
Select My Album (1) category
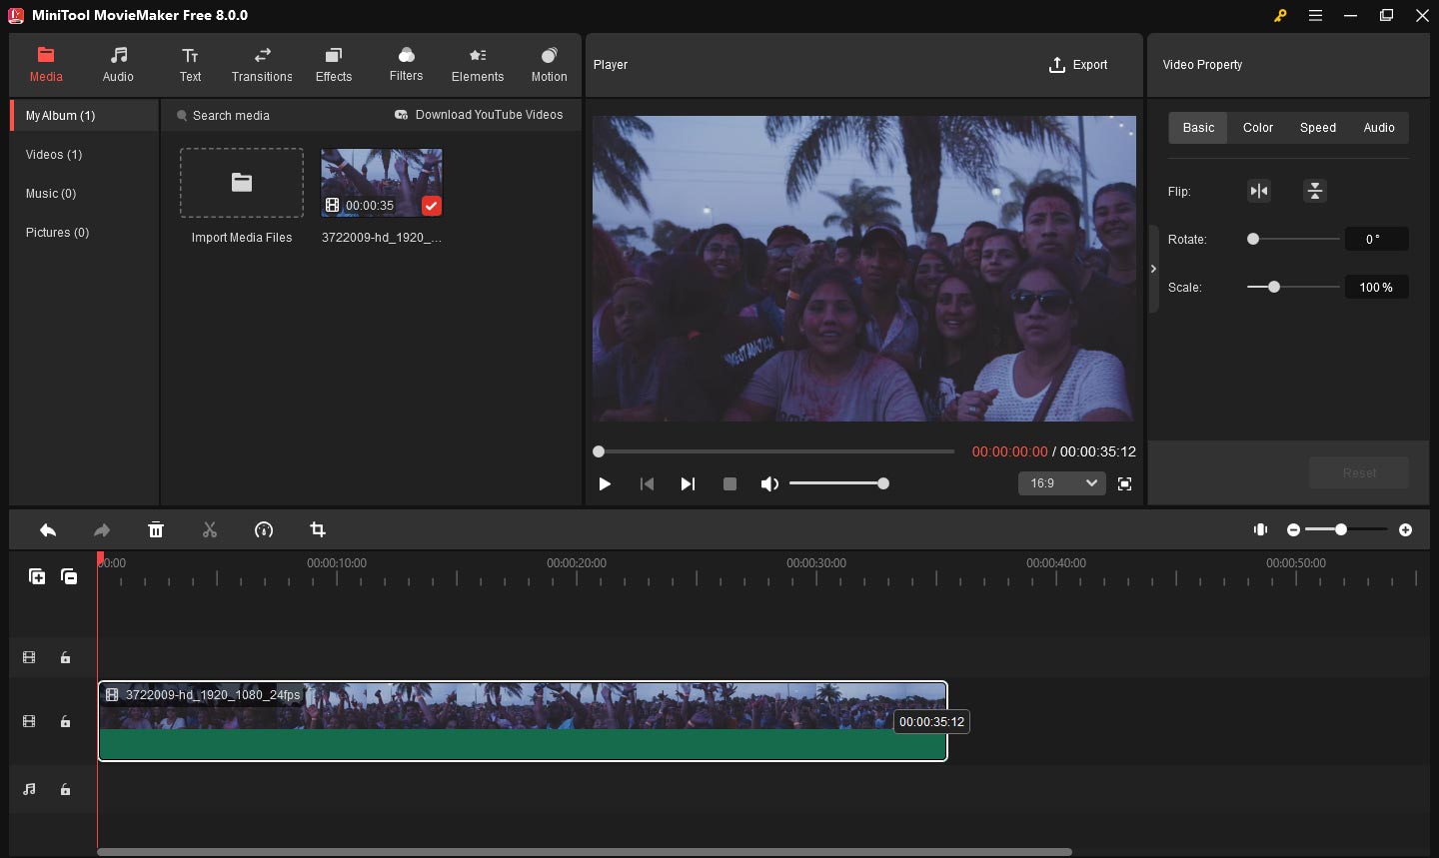point(85,116)
